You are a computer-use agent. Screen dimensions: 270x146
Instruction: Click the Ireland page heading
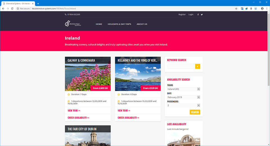[x=72, y=38]
